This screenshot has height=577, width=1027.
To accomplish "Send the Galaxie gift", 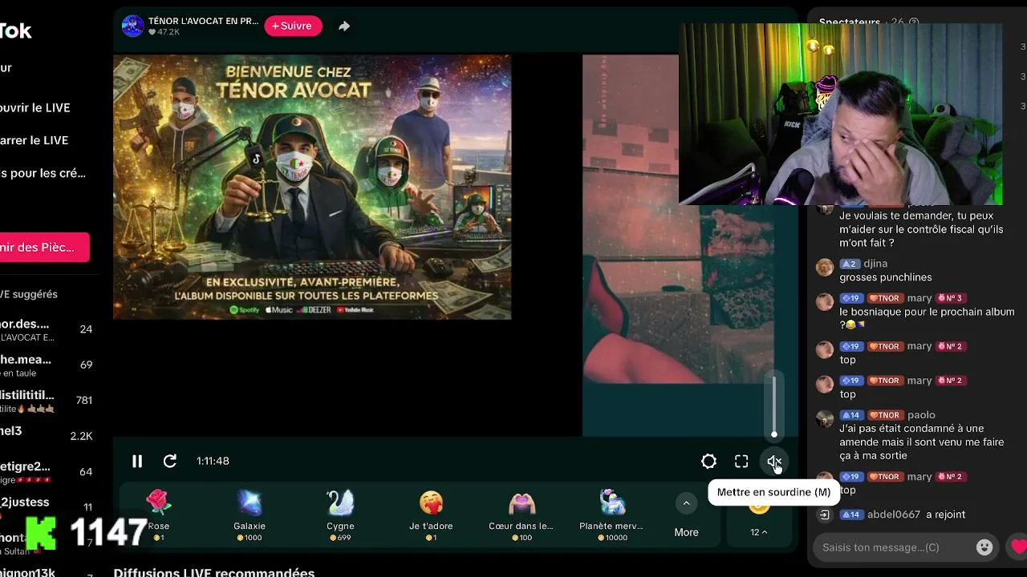I will (250, 514).
